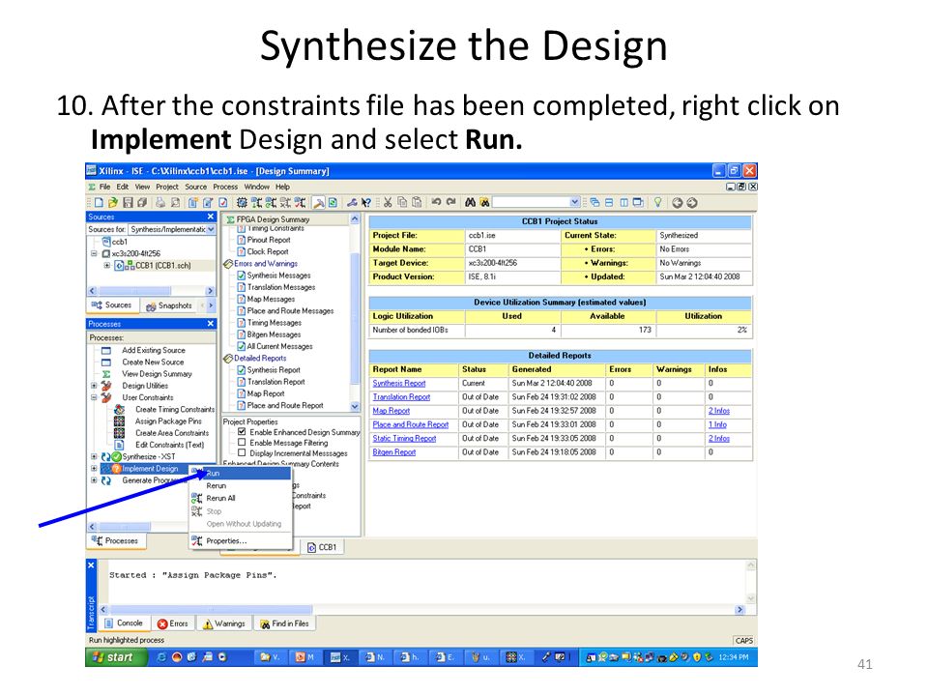Click the Print toolbar icon
Screen dimensions: 928x696
coord(160,202)
